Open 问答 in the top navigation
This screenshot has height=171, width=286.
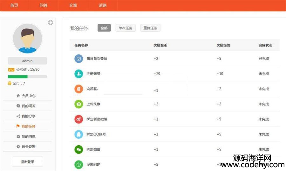pos(44,5)
